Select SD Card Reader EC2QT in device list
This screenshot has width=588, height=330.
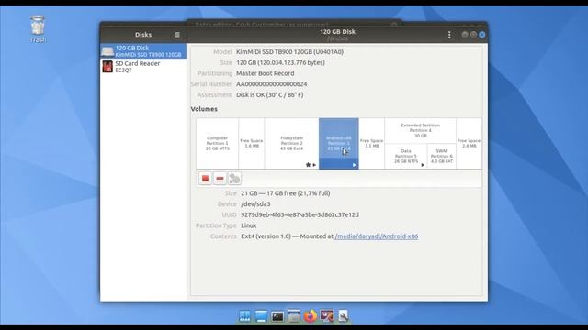click(143, 67)
